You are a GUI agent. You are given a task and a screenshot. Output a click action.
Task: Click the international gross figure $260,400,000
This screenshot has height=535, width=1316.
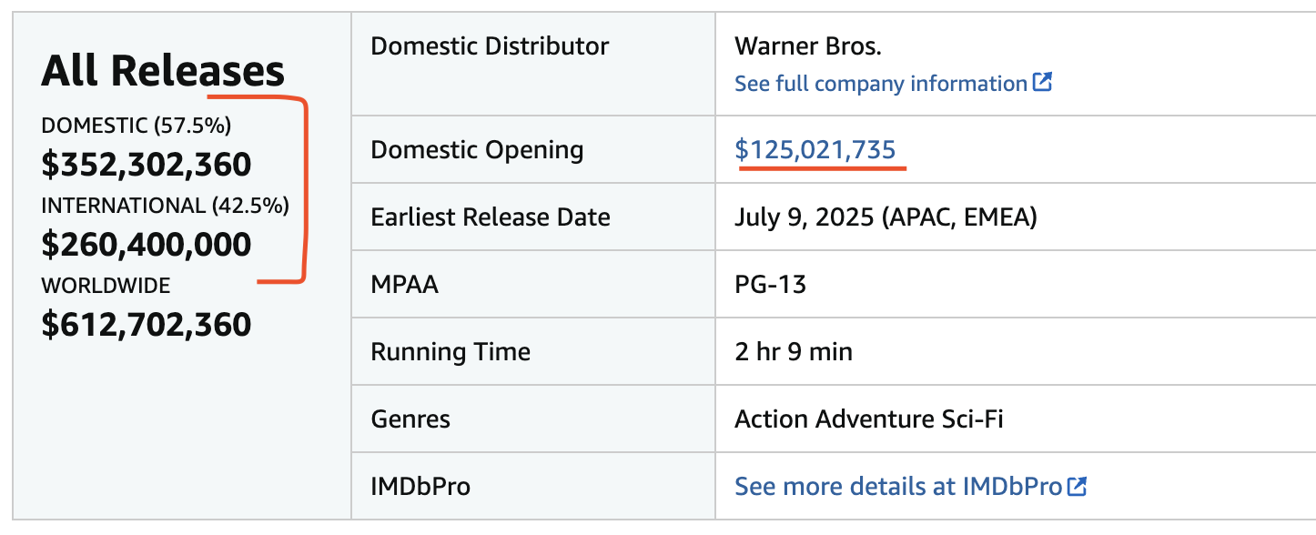click(x=147, y=245)
